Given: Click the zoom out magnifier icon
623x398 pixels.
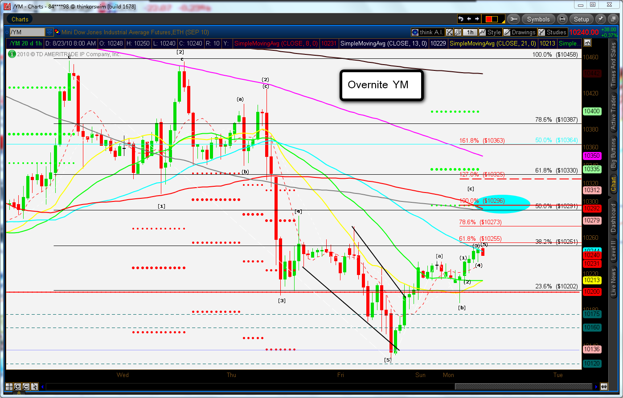Looking at the screenshot, I should (26, 386).
